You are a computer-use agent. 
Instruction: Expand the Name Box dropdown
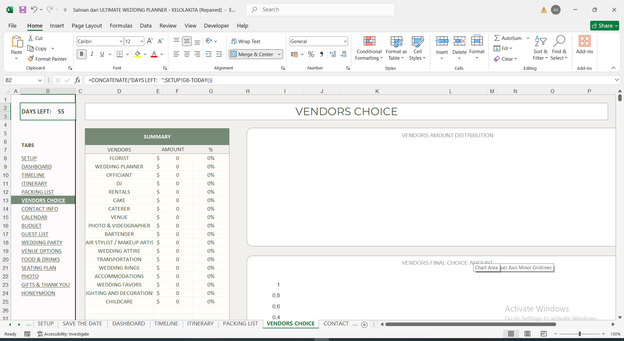click(x=40, y=80)
